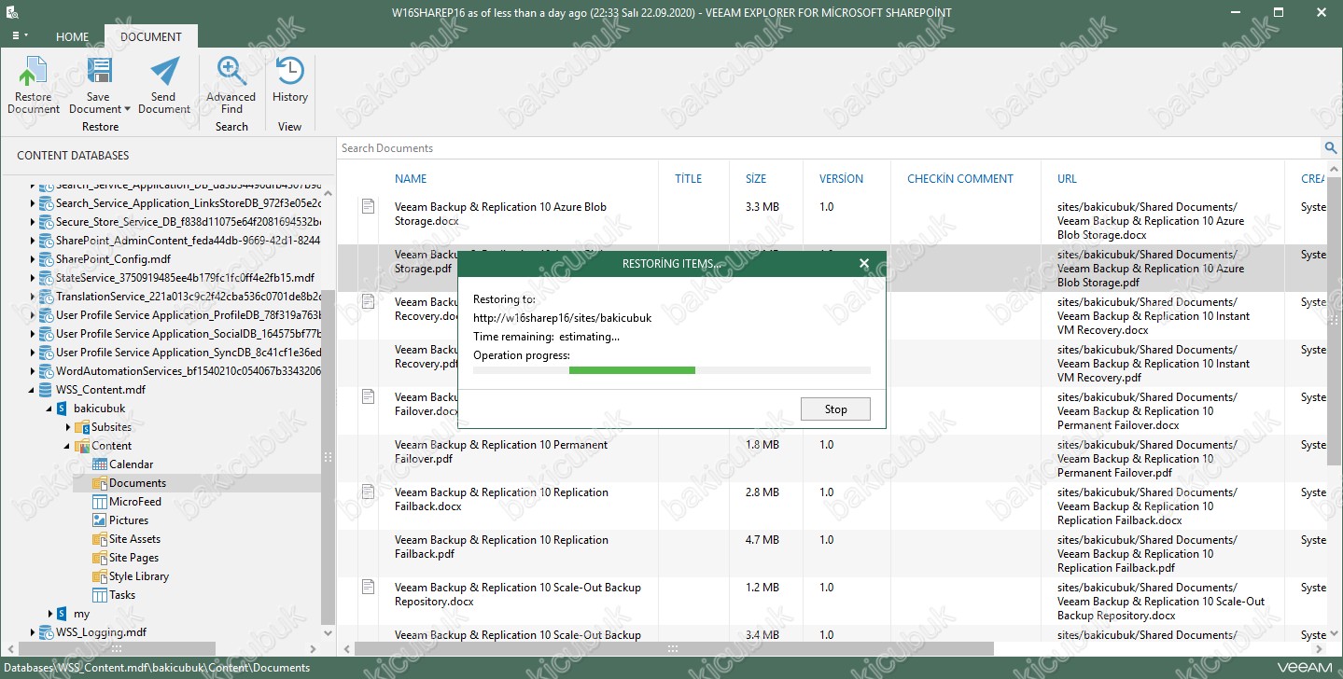Expand the StateService database node

pos(33,278)
